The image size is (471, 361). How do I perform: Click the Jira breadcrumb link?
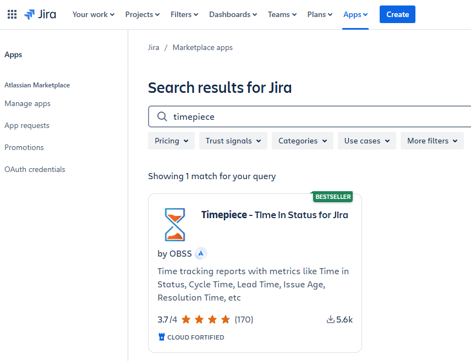tap(154, 47)
